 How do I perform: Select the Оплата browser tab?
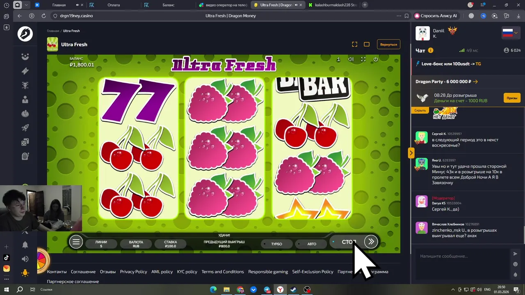point(114,5)
